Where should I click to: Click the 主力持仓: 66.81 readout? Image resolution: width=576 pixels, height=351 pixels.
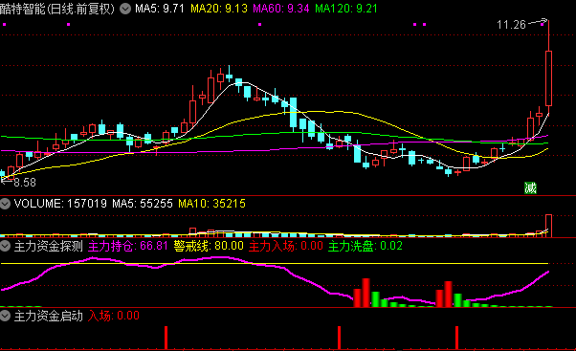pos(128,246)
